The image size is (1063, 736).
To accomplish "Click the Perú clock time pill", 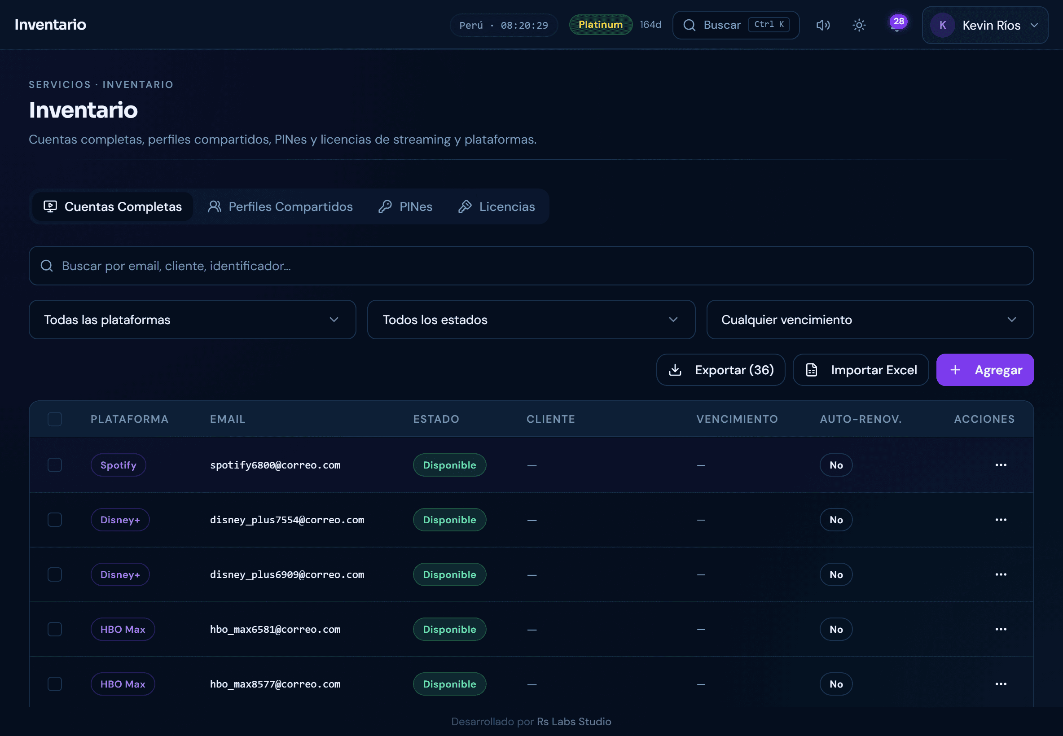I will (x=504, y=25).
